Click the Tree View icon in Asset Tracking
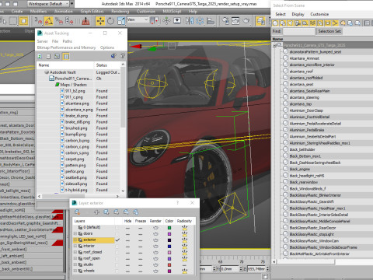This screenshot has width=373, height=280. coord(57,56)
